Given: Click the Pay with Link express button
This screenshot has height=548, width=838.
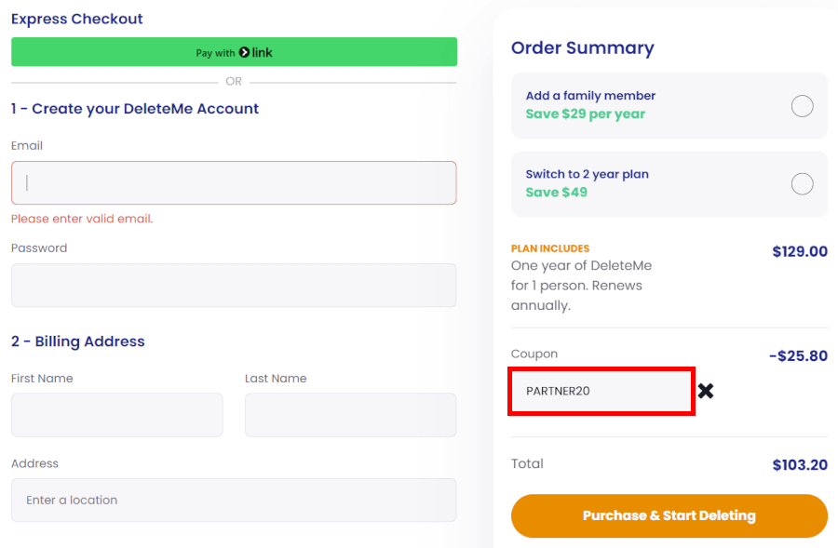Looking at the screenshot, I should point(234,52).
